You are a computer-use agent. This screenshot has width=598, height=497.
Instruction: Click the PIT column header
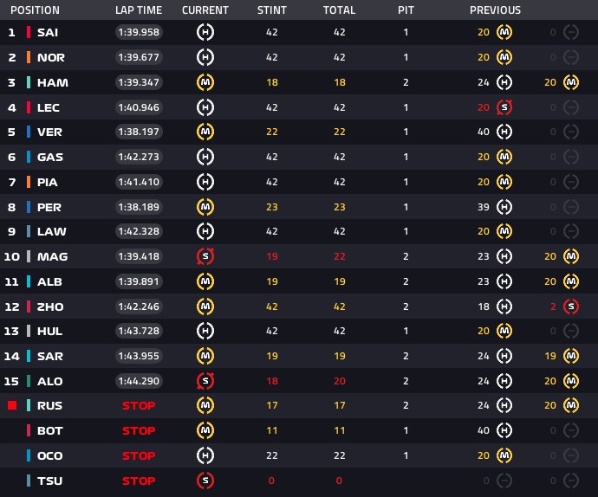(406, 10)
